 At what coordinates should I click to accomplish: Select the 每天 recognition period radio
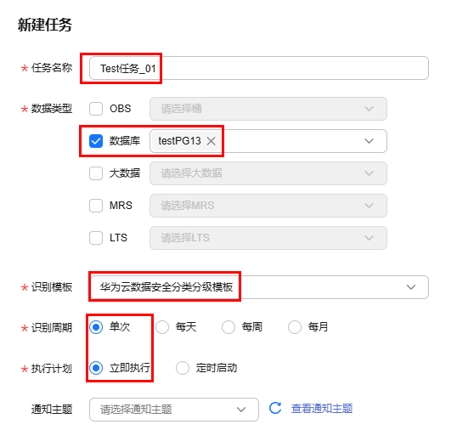point(162,327)
